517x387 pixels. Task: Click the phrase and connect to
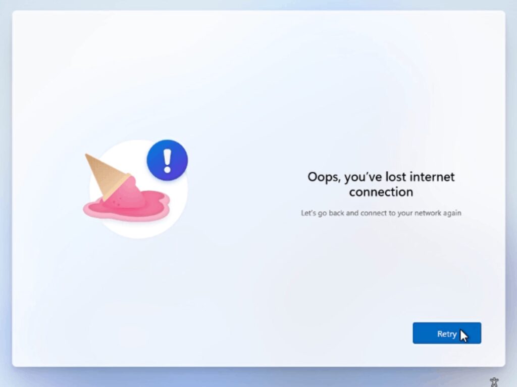tap(371, 213)
